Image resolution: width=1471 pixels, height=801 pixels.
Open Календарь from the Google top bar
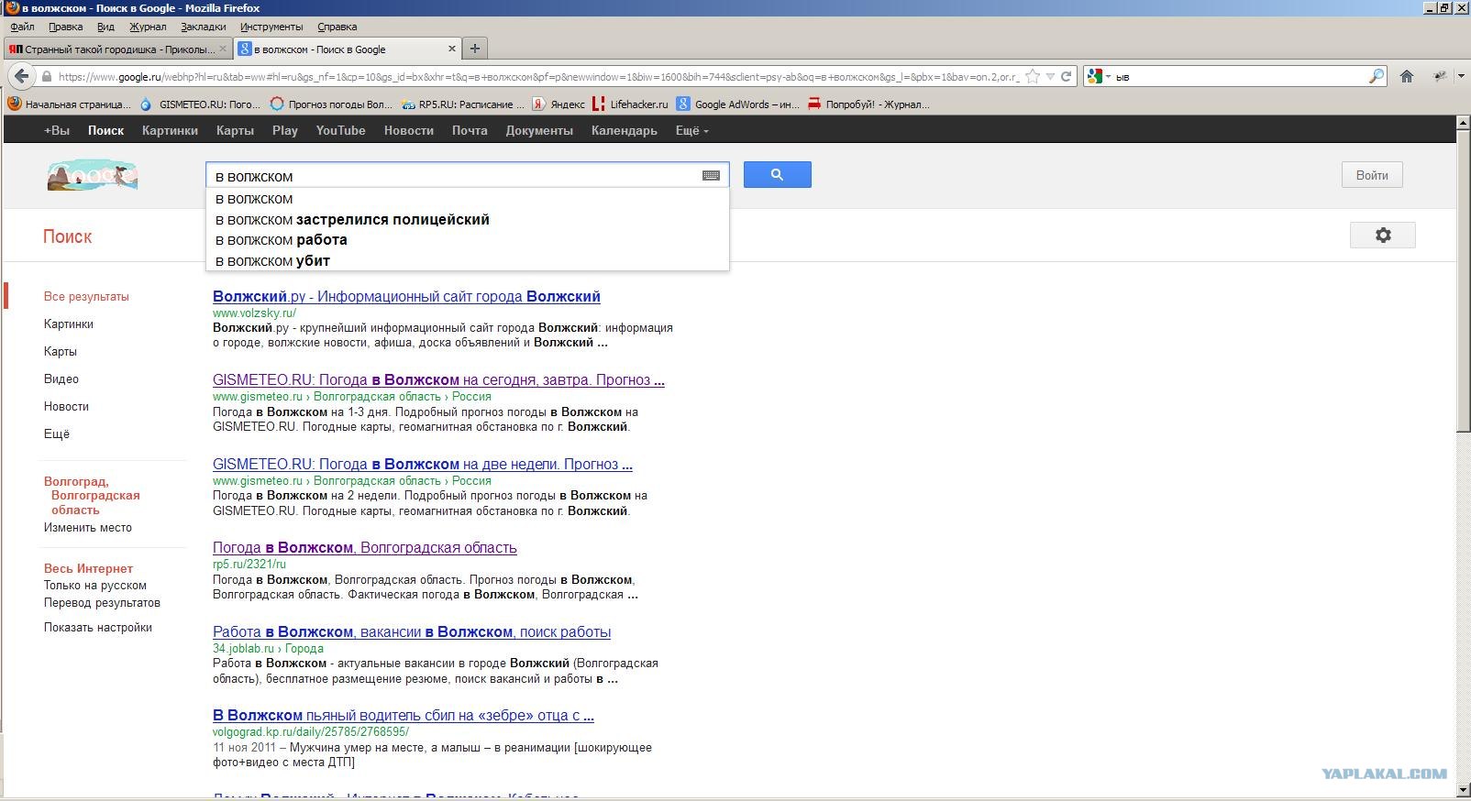click(625, 131)
